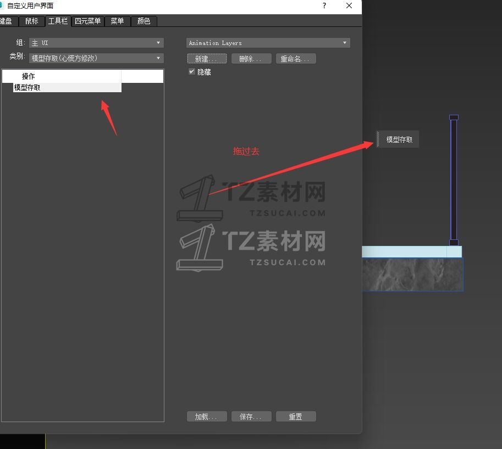Select the light blue slab in viewport
This screenshot has width=502, height=449.
(x=412, y=252)
